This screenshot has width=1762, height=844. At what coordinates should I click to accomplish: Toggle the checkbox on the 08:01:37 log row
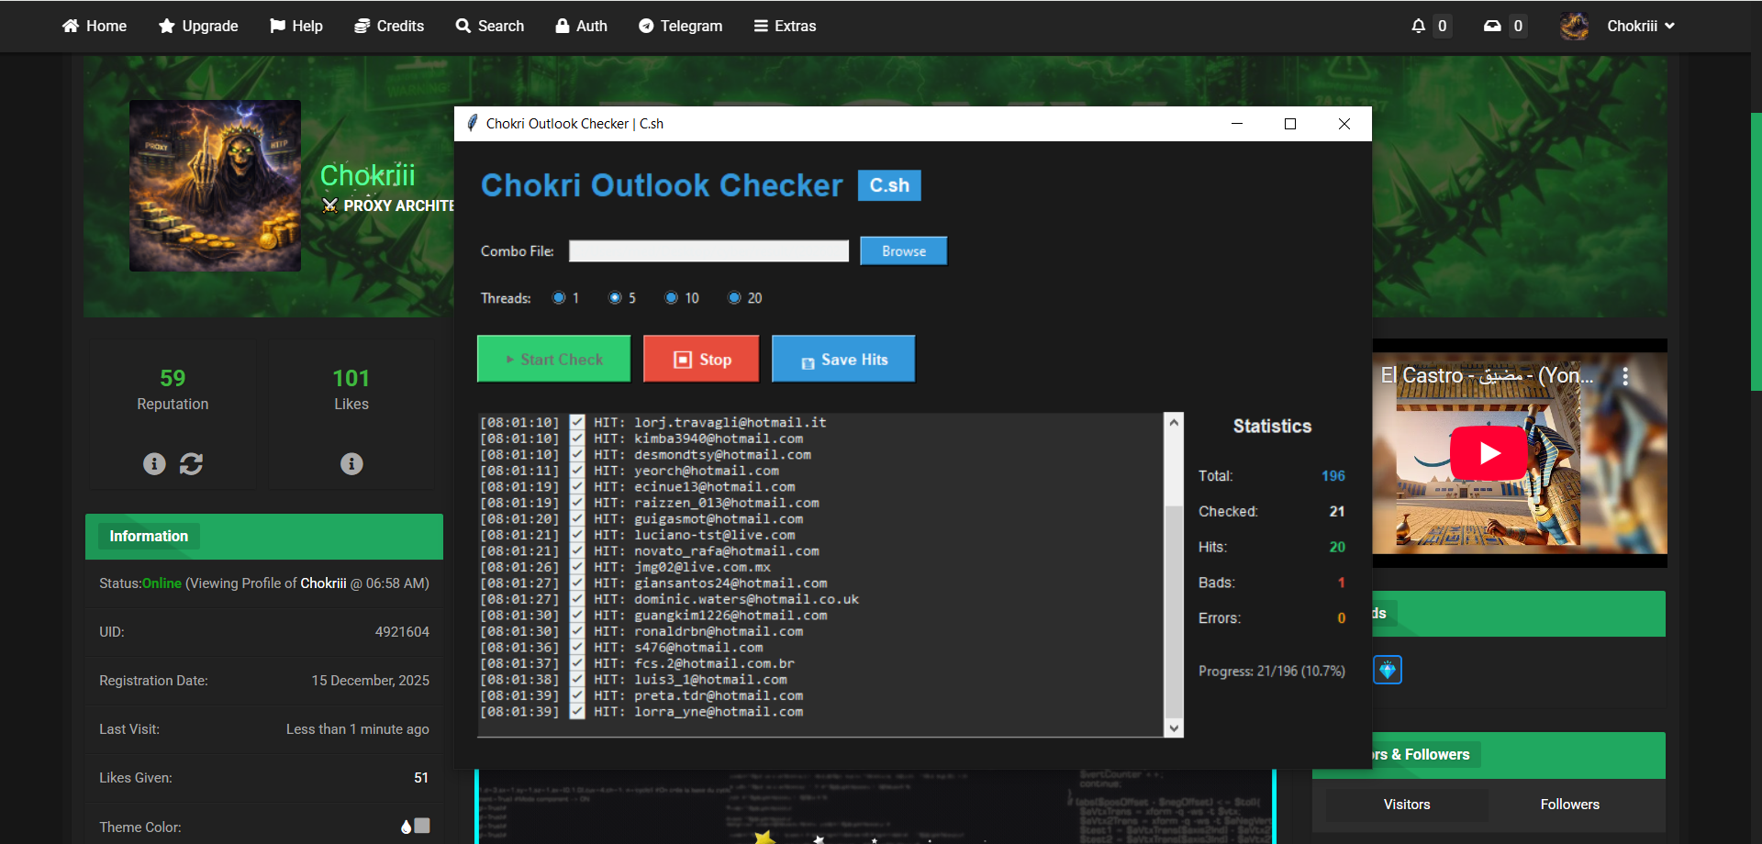coord(577,663)
